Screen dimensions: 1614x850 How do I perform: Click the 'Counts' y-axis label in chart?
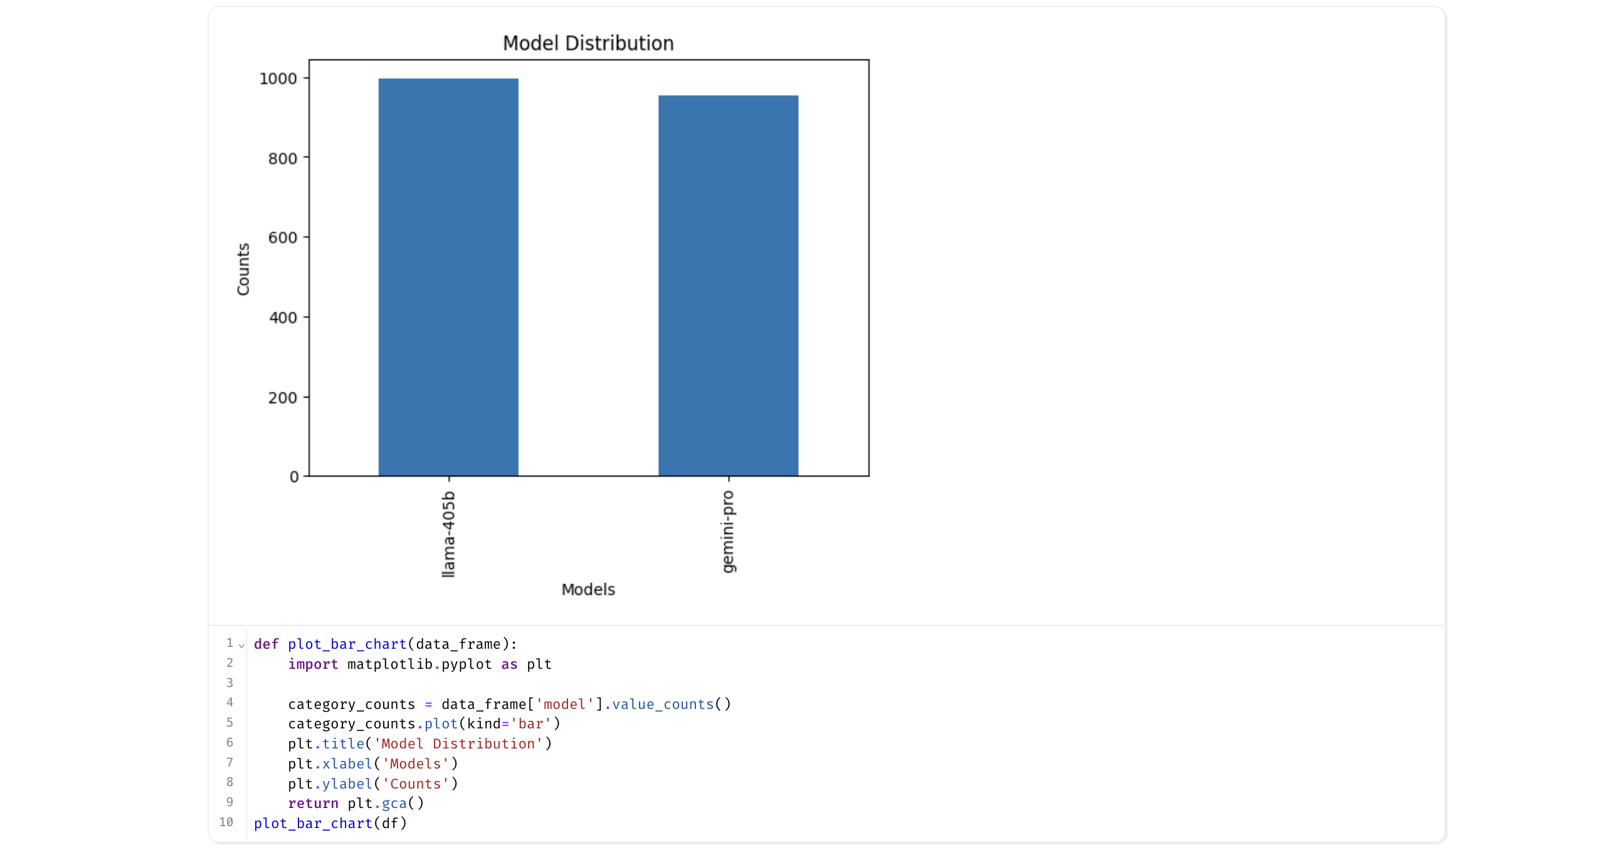tap(243, 270)
